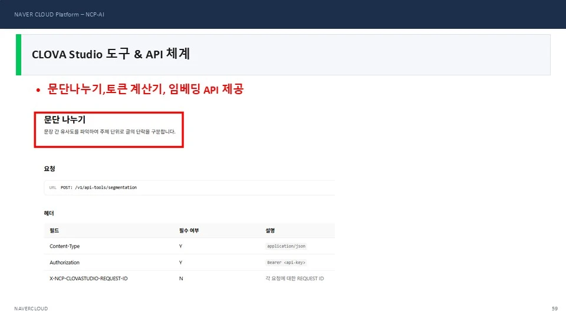
Task: Click the page number '59'
Action: pyautogui.click(x=554, y=309)
